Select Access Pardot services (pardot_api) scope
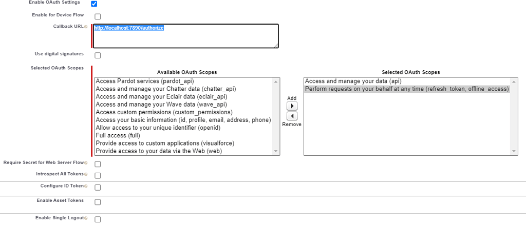 [x=145, y=81]
